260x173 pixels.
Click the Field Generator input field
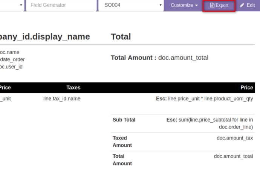point(61,5)
